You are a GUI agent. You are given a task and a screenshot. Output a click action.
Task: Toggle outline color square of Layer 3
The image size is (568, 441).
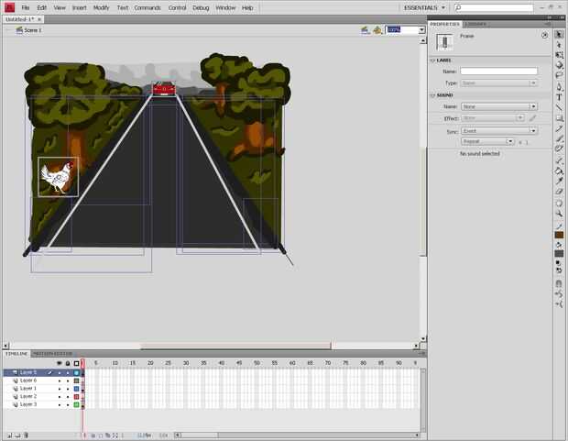click(76, 404)
